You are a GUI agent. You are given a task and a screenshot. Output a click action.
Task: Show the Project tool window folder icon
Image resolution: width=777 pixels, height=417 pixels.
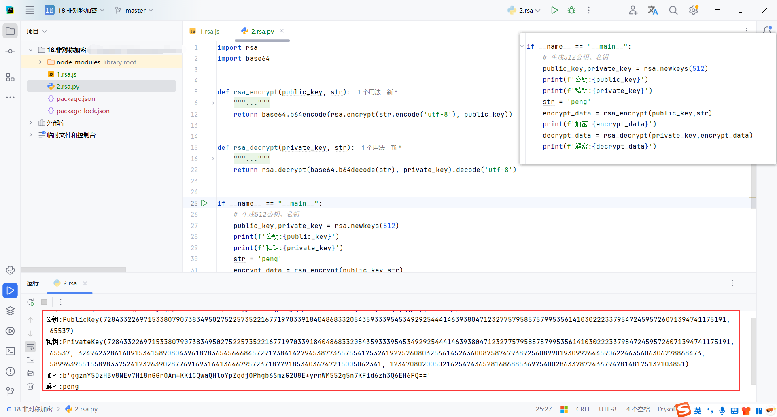(x=11, y=31)
